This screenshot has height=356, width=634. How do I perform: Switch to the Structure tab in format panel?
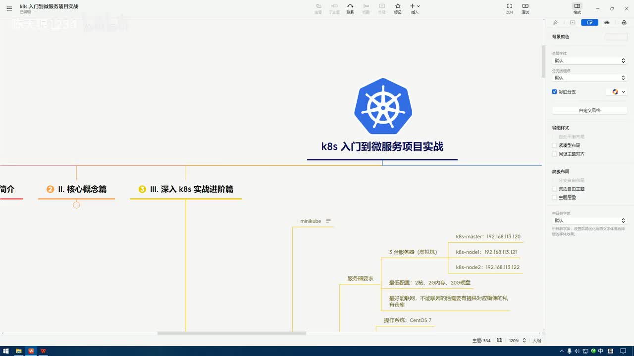[x=607, y=22]
